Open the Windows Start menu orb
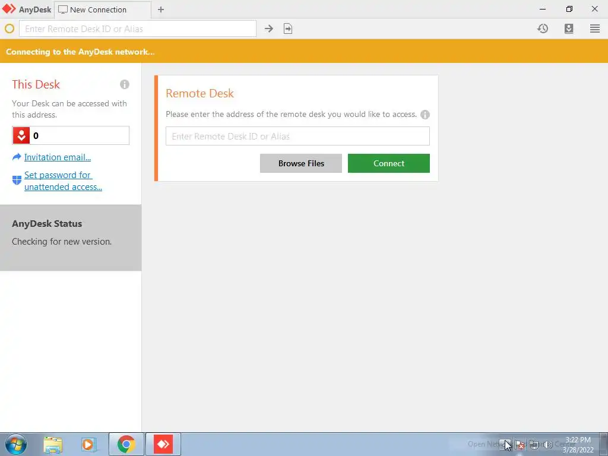The image size is (608, 456). [16, 444]
